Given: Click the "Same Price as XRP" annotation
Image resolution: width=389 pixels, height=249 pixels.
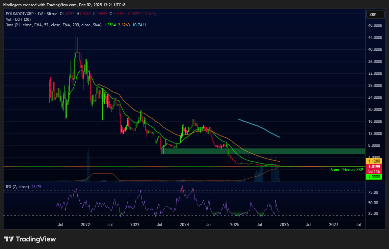Looking at the screenshot, I should click(x=347, y=170).
